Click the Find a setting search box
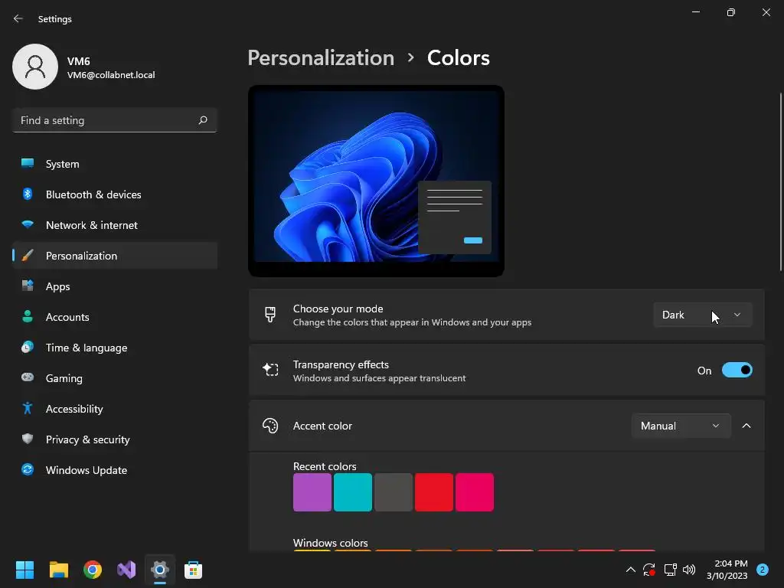This screenshot has width=784, height=588. pos(115,120)
